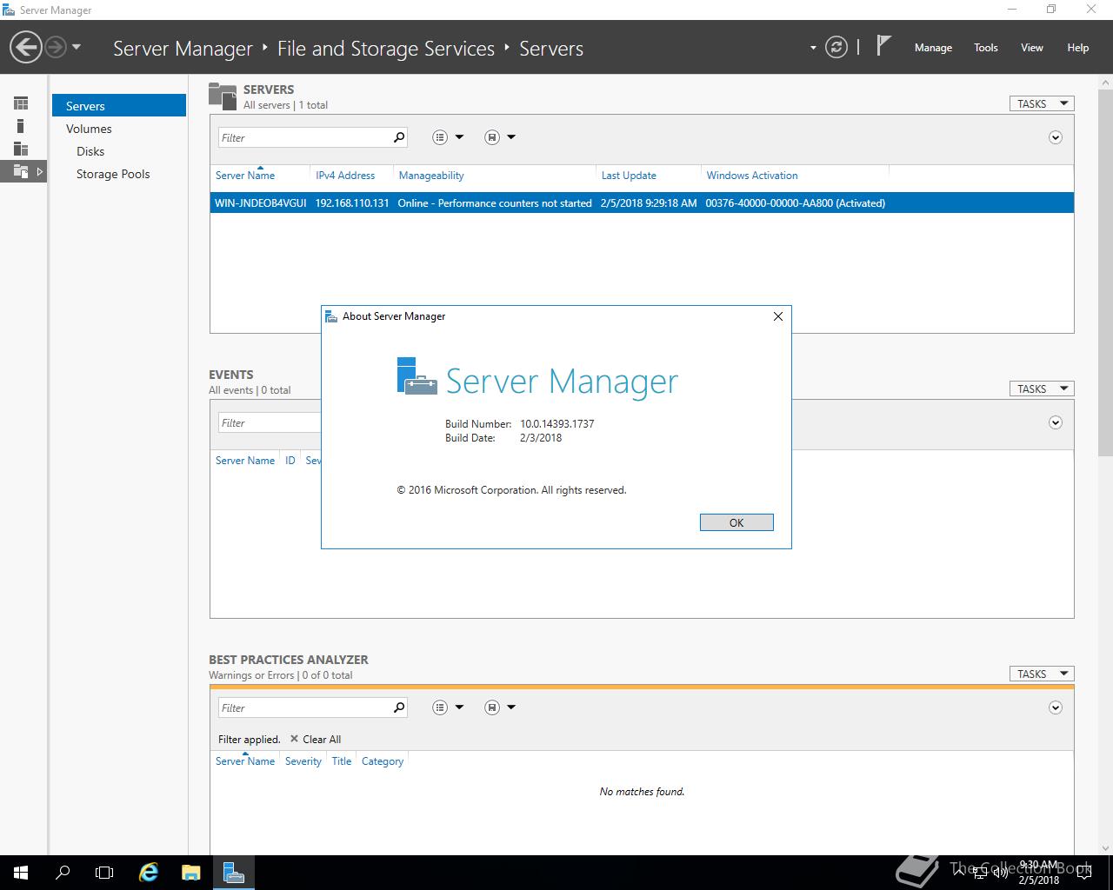The width and height of the screenshot is (1113, 890).
Task: Sort Best Practices results by Category
Action: click(383, 760)
